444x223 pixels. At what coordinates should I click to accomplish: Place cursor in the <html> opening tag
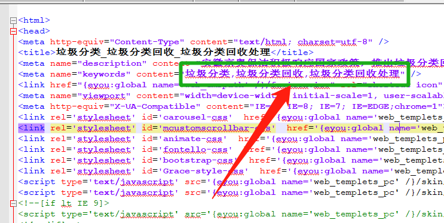click(34, 20)
